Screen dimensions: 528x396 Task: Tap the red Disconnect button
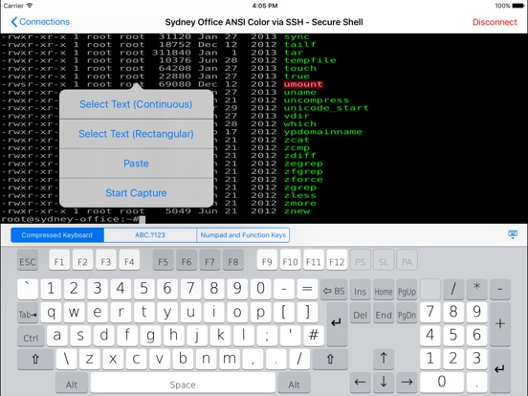click(495, 22)
